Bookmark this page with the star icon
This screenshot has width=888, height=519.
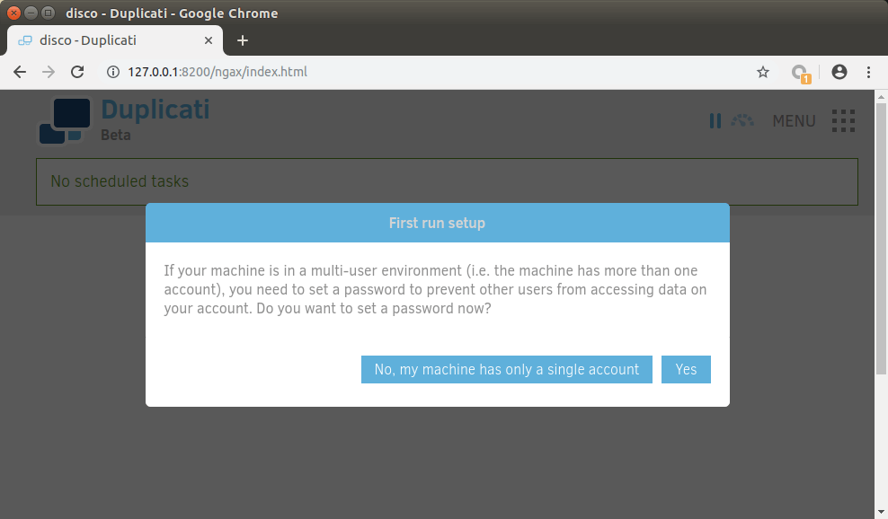(763, 72)
